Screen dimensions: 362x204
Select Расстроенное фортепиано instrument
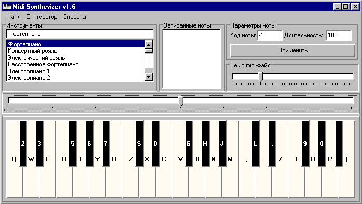[x=76, y=64]
